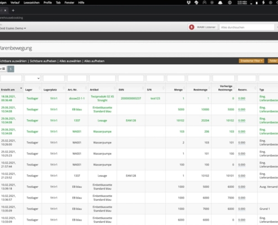Click the Alles aufheben link
Image resolution: width=278 pixels, height=225 pixels.
coord(94,61)
